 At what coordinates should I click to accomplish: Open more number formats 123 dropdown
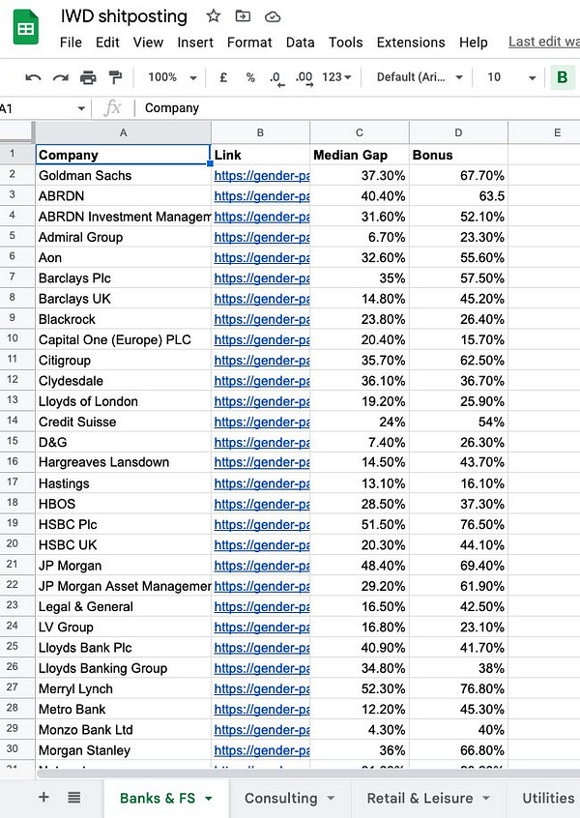(336, 77)
